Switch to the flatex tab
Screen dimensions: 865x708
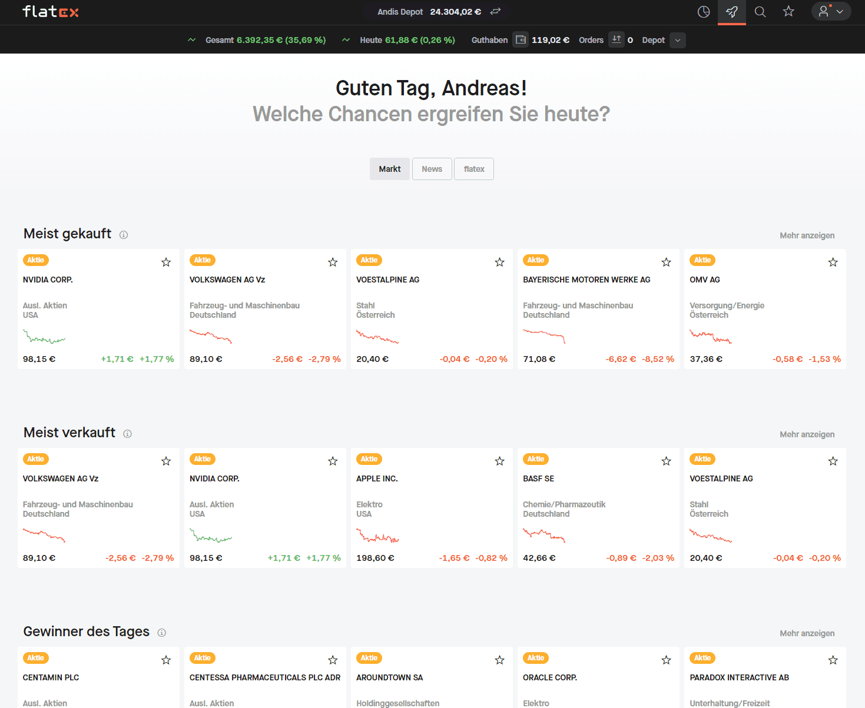click(x=474, y=169)
